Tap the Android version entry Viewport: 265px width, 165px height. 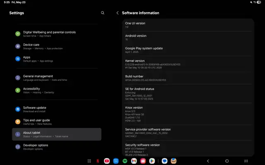coord(188,38)
